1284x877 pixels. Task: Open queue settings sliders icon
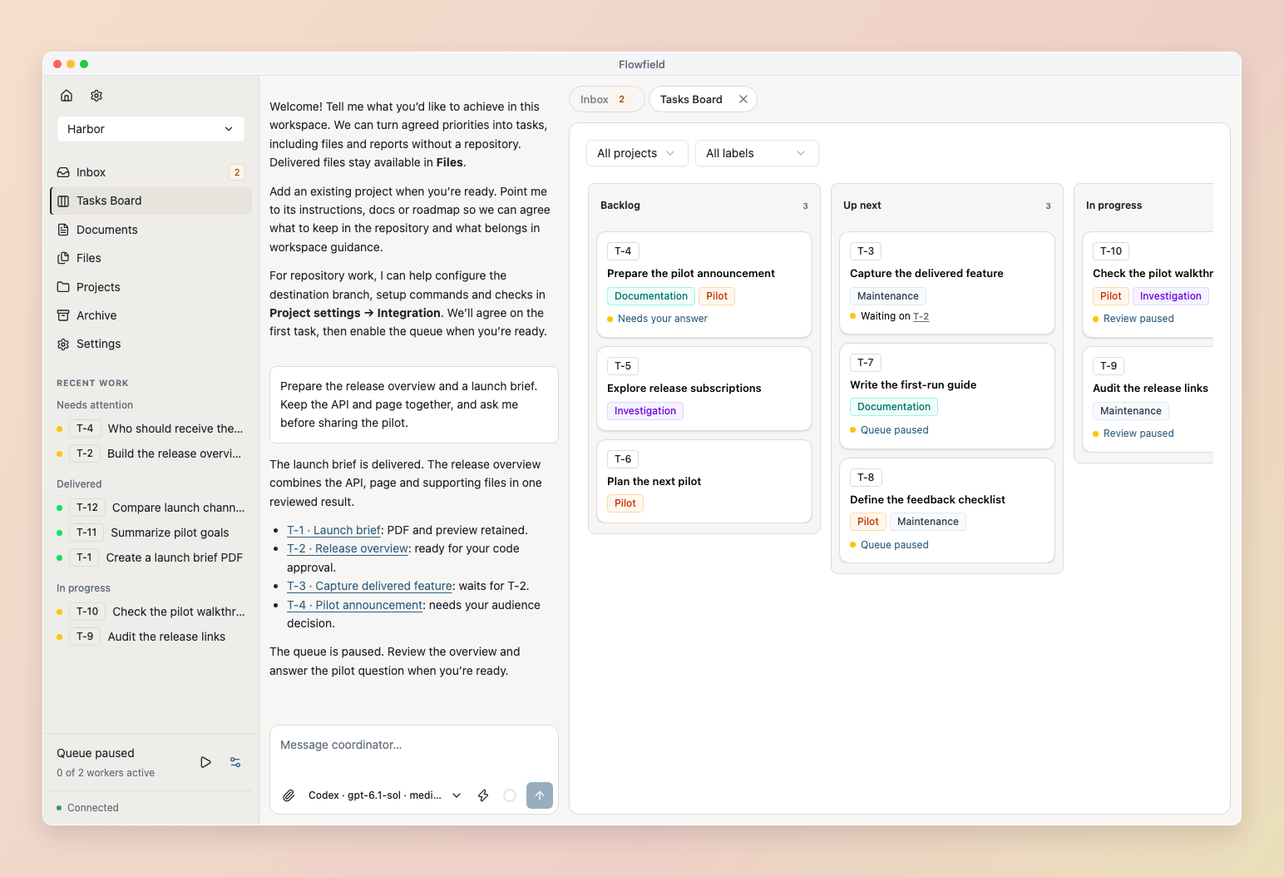coord(235,762)
